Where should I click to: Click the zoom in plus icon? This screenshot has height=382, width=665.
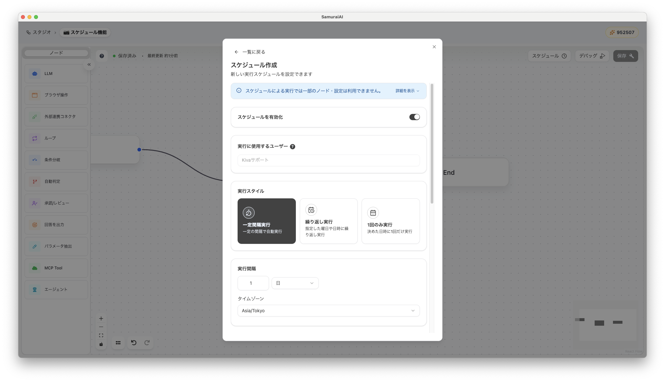[x=101, y=318]
